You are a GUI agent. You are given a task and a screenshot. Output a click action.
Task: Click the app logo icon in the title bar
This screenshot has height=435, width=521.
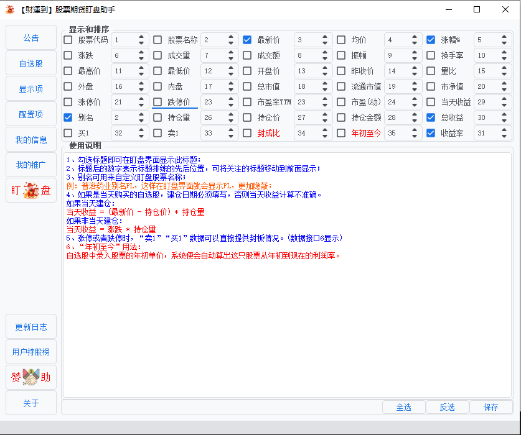pos(10,9)
